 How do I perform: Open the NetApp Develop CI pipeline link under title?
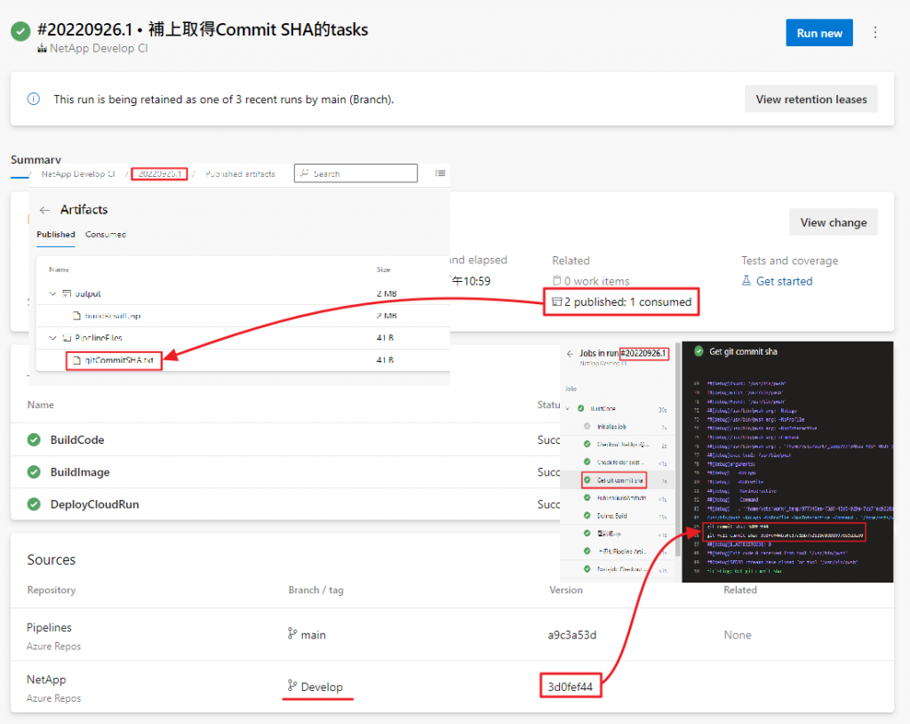(92, 48)
